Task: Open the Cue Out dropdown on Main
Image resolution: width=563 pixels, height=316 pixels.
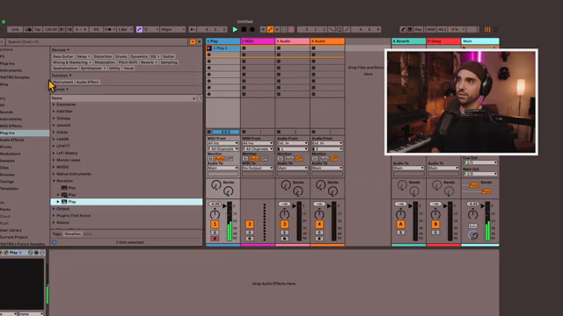Action: click(x=480, y=162)
